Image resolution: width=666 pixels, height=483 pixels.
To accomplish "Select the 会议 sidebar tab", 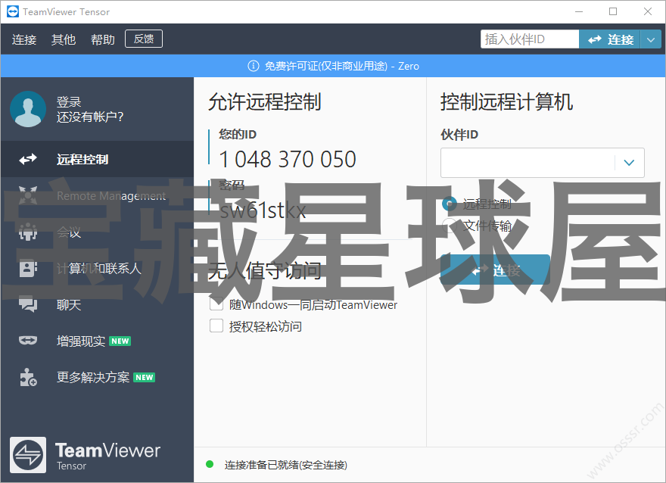I will 98,232.
